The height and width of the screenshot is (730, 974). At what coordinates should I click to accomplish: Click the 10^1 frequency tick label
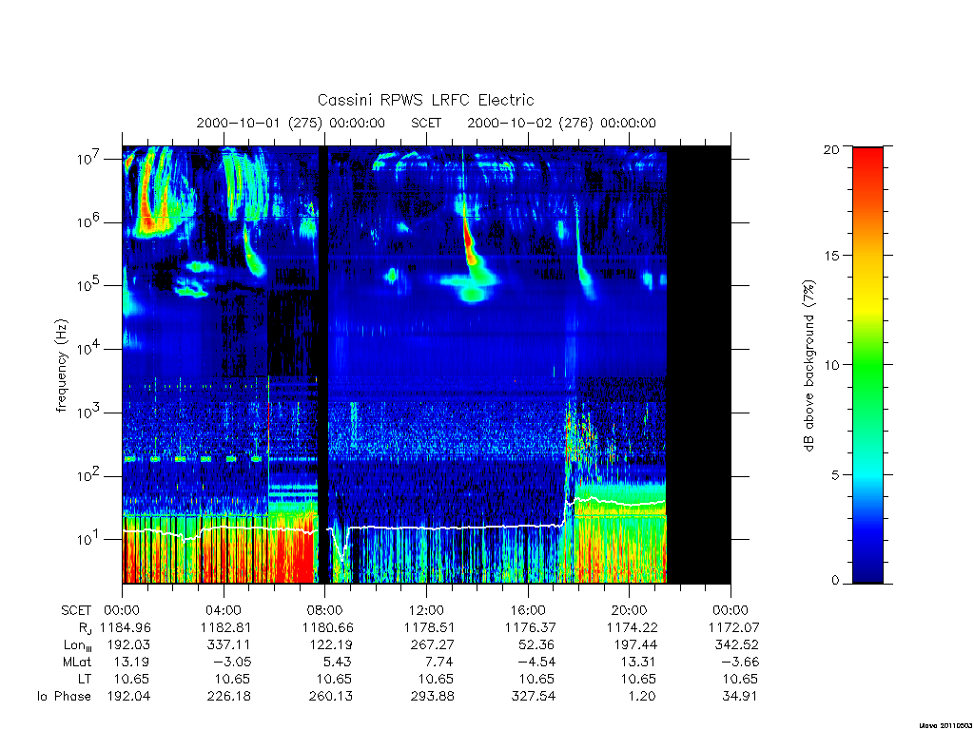coord(89,539)
